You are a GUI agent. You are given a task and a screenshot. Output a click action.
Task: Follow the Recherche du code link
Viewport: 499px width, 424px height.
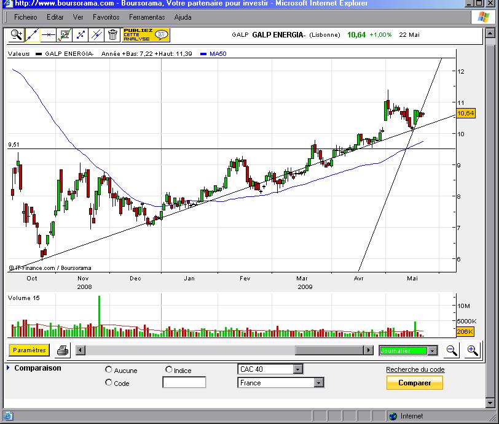[x=415, y=369]
